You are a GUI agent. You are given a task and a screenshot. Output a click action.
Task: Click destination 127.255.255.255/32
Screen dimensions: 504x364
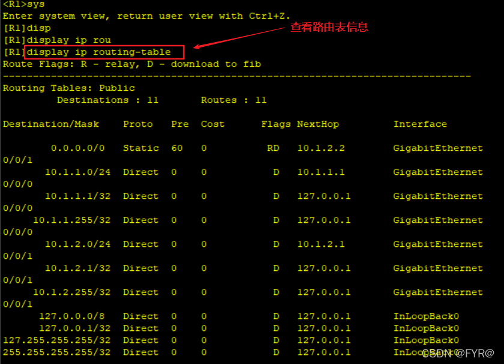pyautogui.click(x=56, y=340)
